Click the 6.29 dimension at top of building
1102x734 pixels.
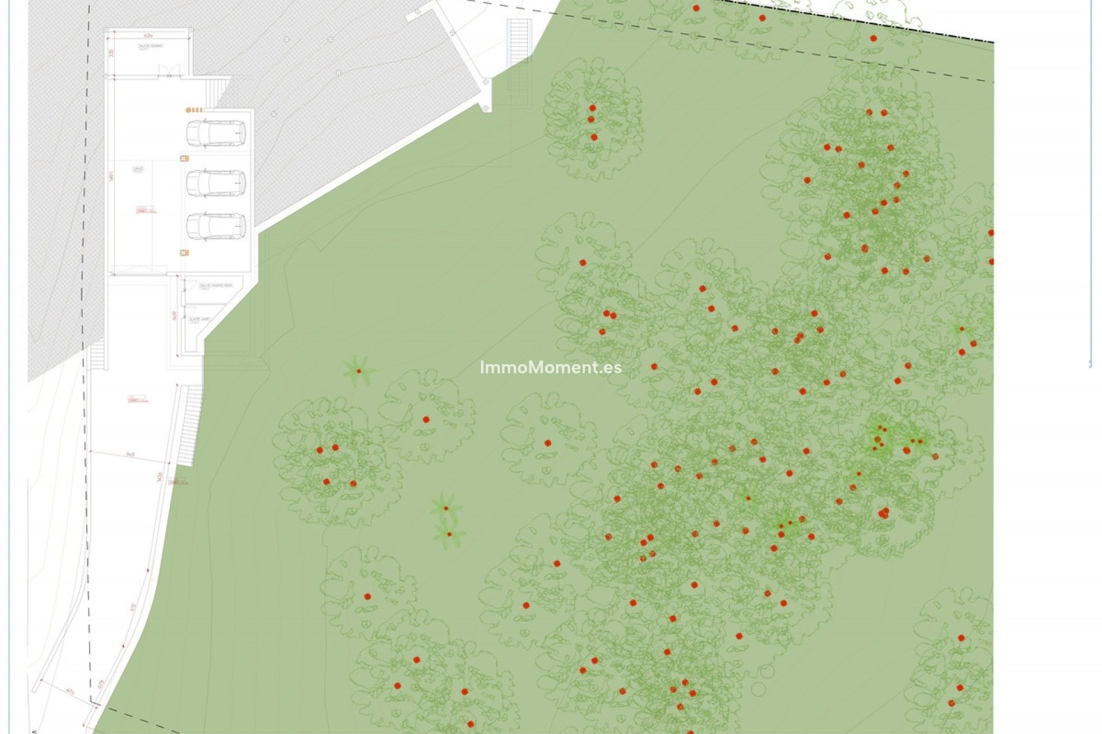pyautogui.click(x=149, y=36)
